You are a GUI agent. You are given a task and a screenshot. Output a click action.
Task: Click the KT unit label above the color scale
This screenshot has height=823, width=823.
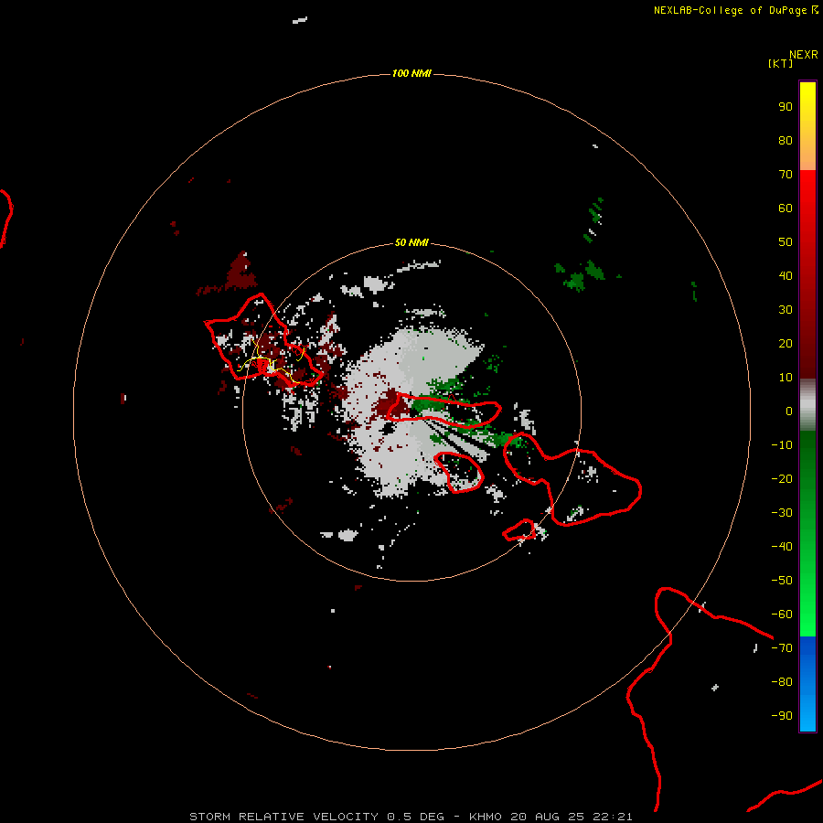tap(781, 63)
